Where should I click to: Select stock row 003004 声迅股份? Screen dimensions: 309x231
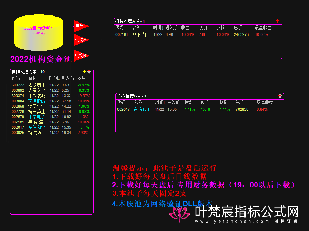[x=51, y=101]
